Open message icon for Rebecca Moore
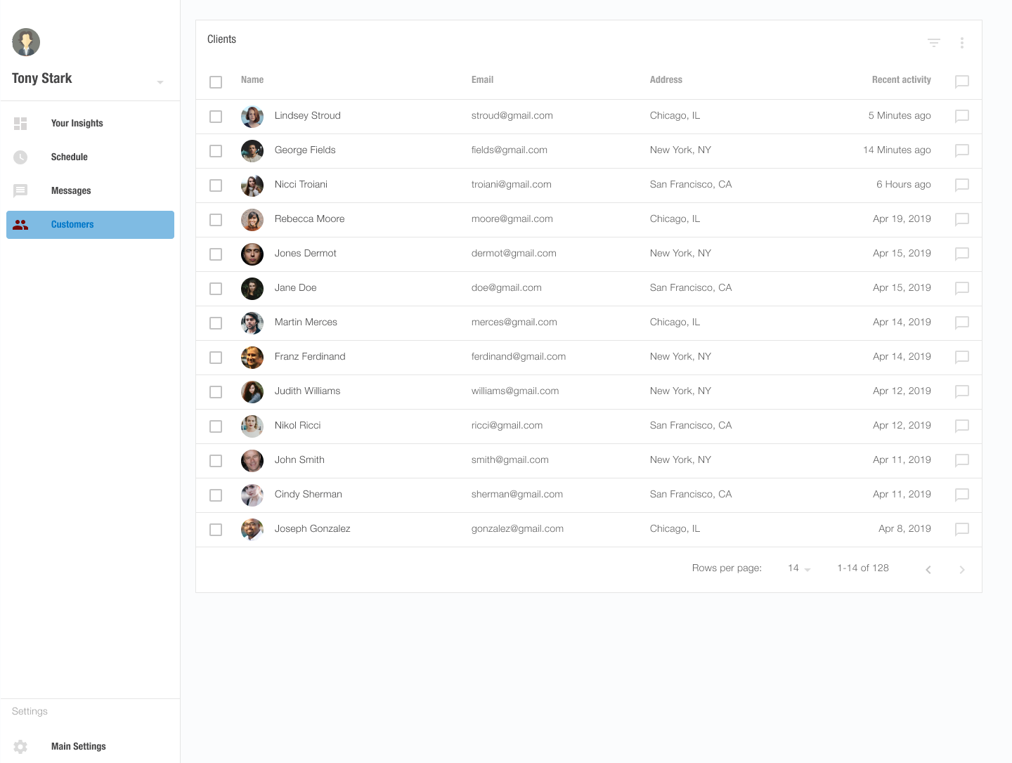This screenshot has width=1012, height=763. (x=962, y=219)
